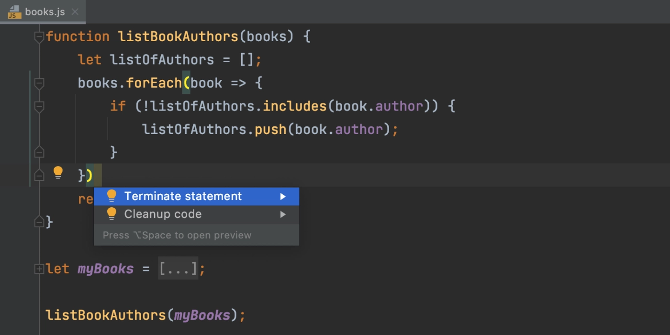Open the Cleanup code submenu arrow

point(283,214)
